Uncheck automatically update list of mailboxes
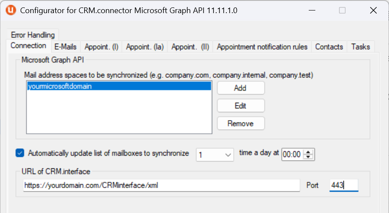This screenshot has width=389, height=213. coord(20,153)
